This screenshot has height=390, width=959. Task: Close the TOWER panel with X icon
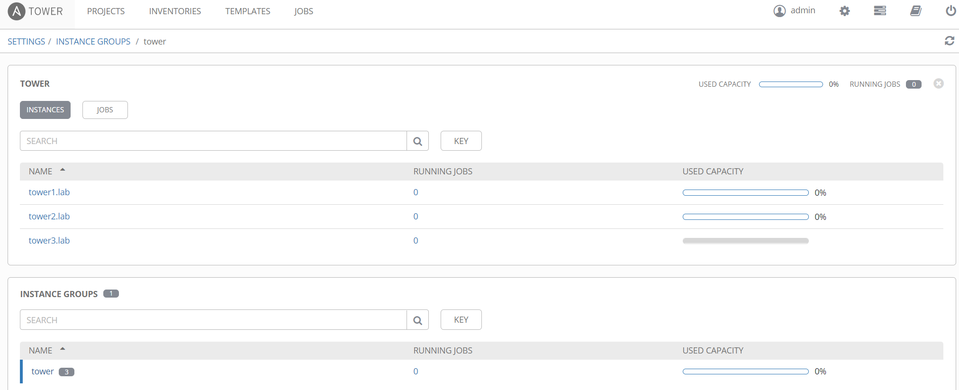[x=939, y=83]
